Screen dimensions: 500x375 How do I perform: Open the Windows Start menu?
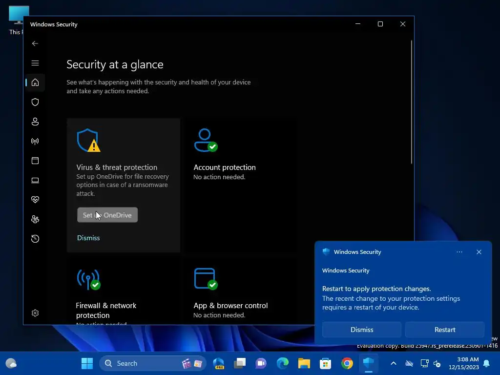point(87,363)
